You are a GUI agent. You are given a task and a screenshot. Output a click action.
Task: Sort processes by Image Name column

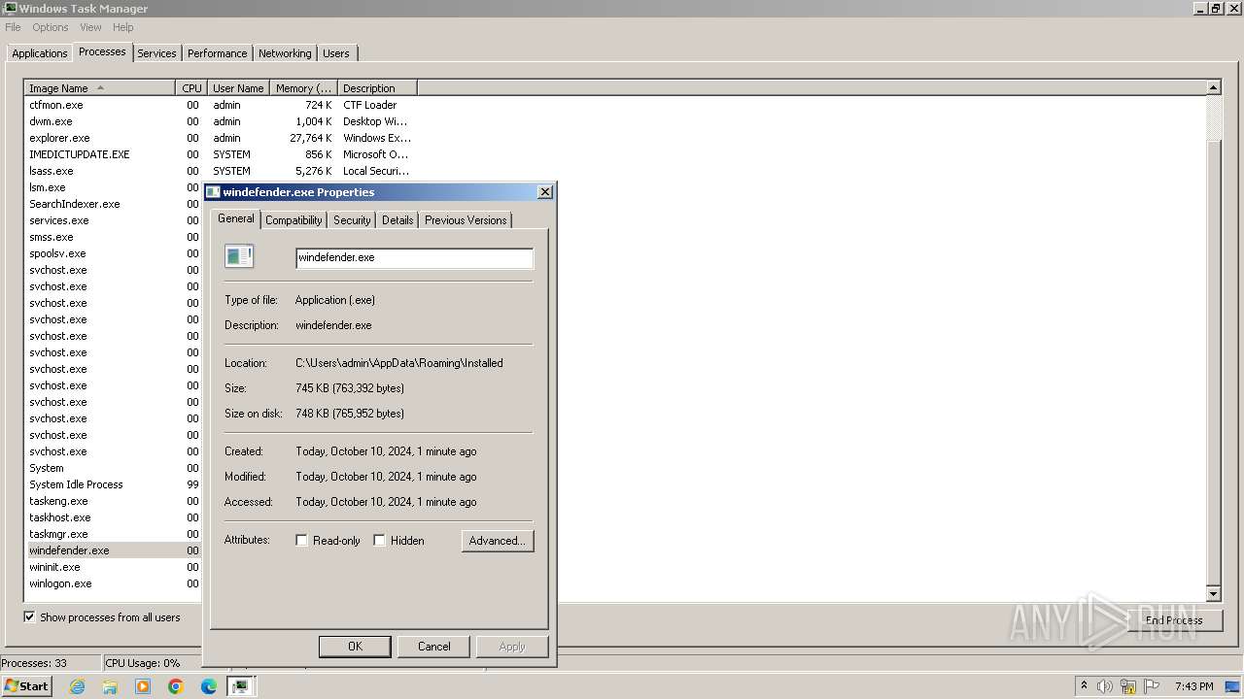(99, 88)
